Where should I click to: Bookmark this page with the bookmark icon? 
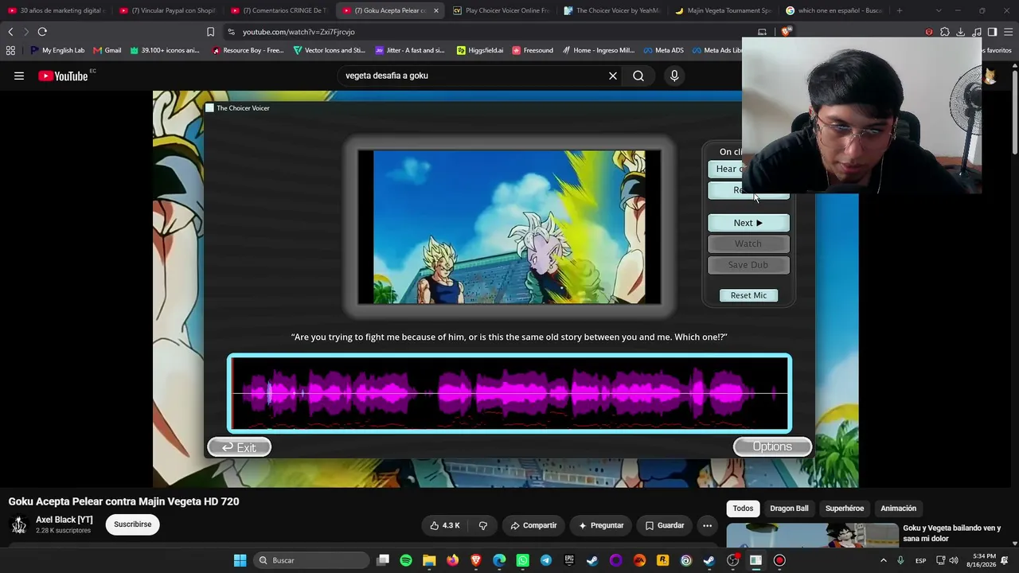210,32
